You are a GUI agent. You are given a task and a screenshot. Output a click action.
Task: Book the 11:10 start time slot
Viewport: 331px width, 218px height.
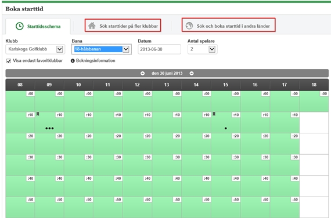(108, 122)
